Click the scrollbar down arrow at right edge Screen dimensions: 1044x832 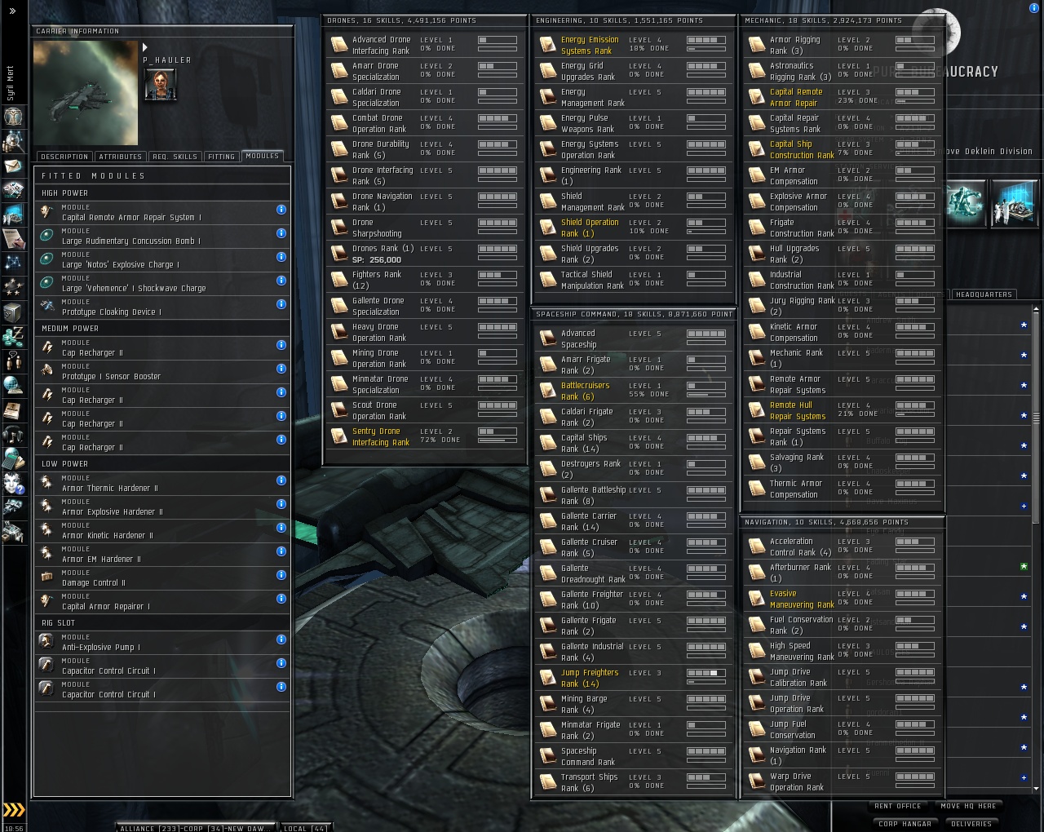1036,789
